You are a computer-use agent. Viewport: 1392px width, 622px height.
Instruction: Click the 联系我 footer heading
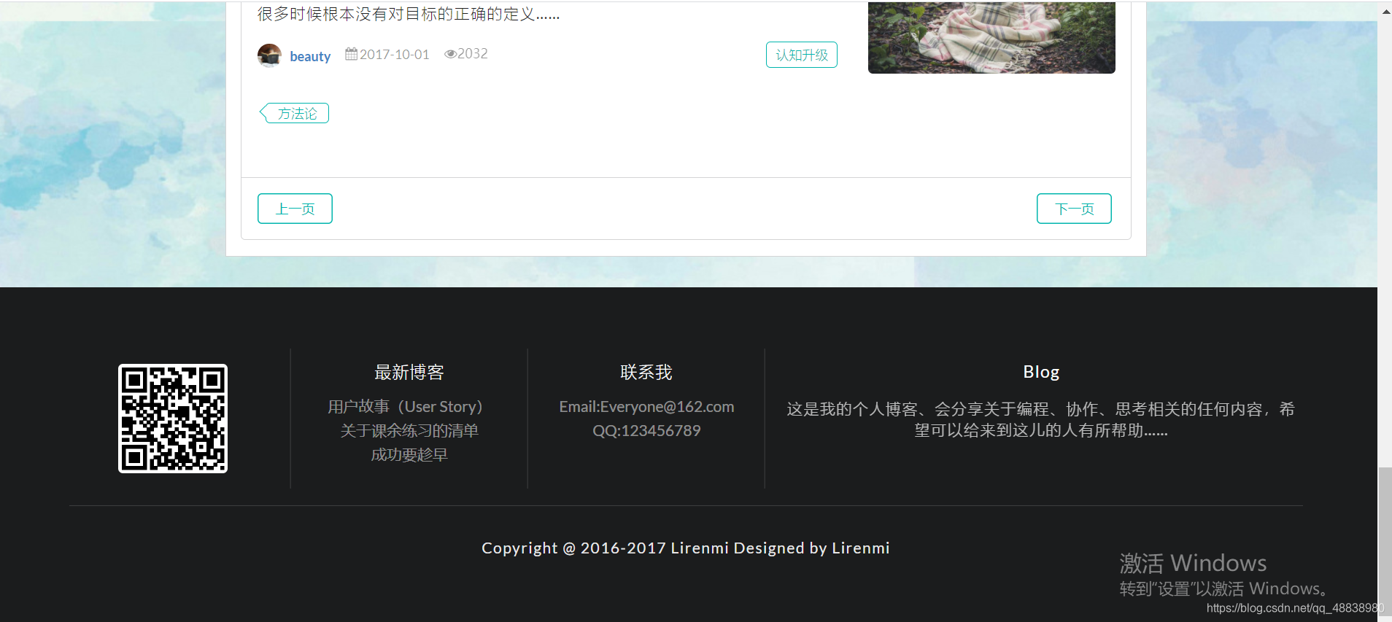point(646,373)
